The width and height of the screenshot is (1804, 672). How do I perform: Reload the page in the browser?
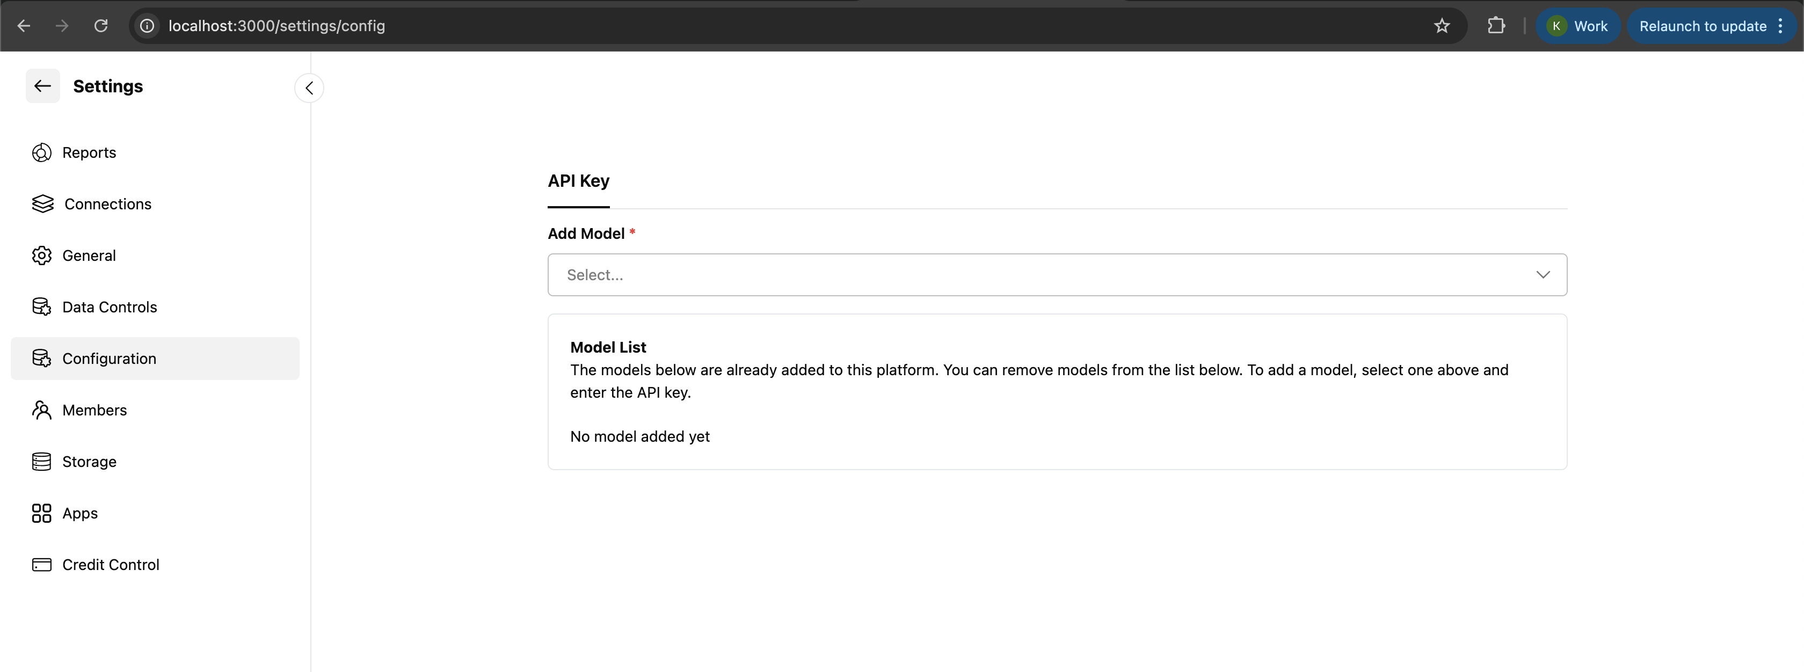tap(101, 26)
